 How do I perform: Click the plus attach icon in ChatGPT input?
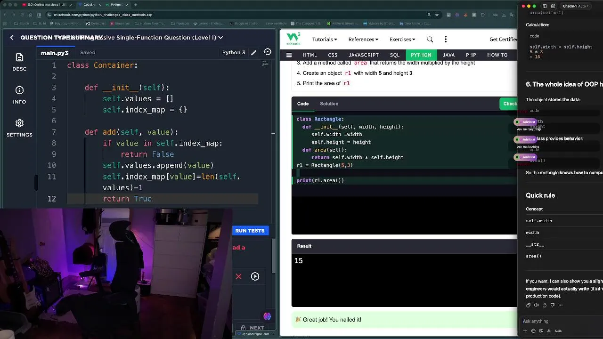pyautogui.click(x=525, y=331)
